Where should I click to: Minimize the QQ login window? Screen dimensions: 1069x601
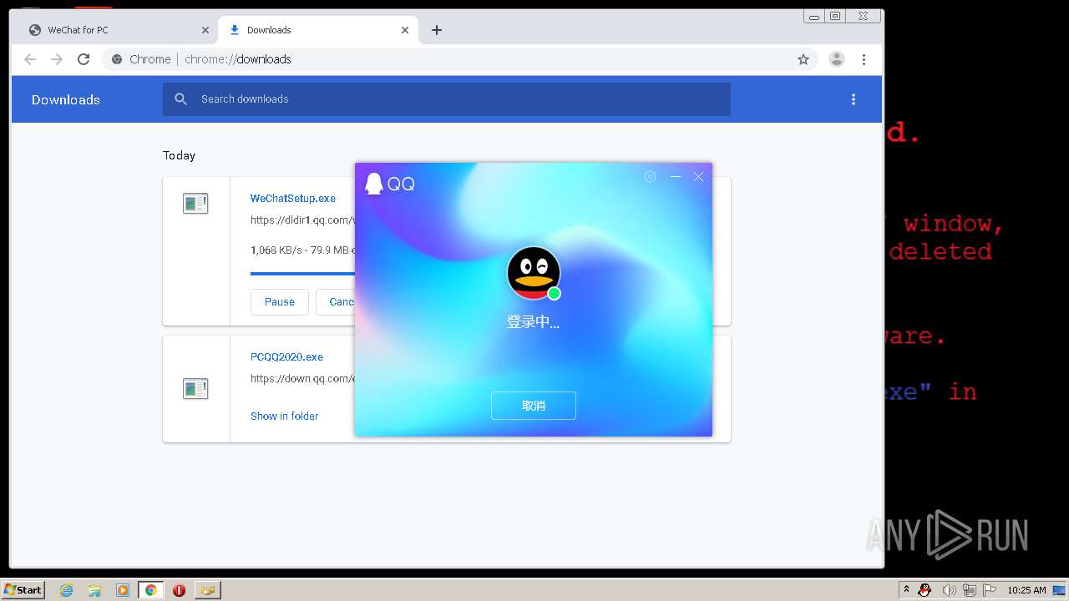pos(675,176)
